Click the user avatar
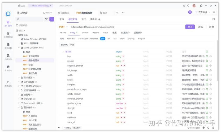 tap(194, 6)
